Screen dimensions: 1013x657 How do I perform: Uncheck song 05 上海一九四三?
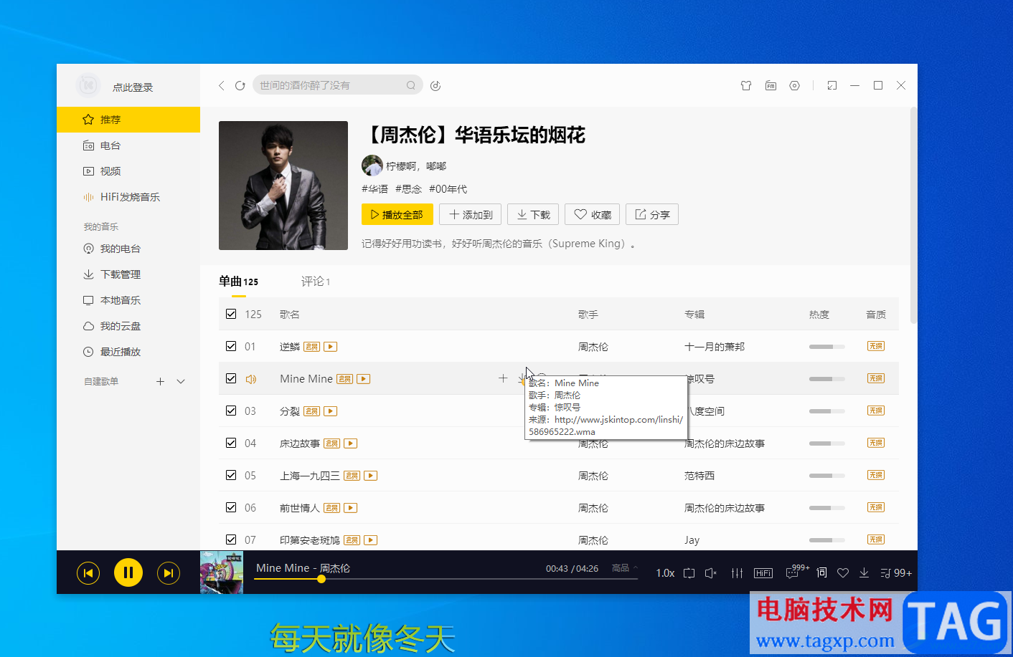pos(231,475)
